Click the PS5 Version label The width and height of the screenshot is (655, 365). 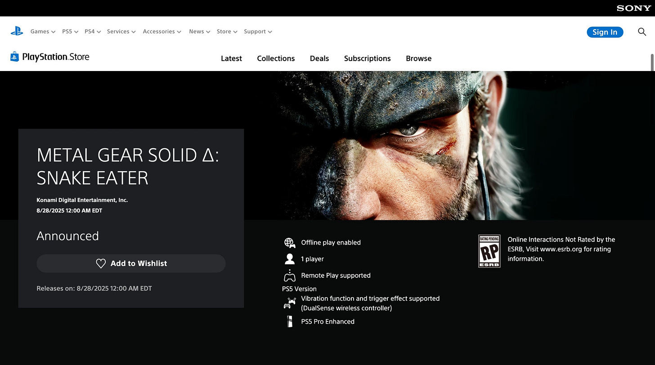pos(299,289)
